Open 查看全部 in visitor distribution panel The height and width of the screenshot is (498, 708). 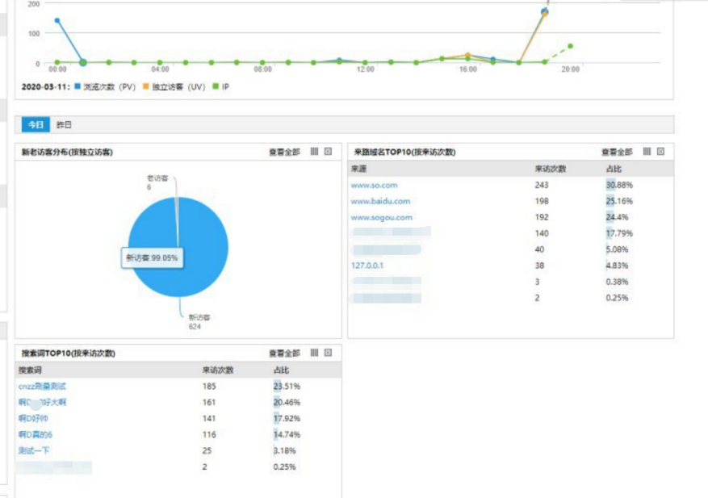284,152
